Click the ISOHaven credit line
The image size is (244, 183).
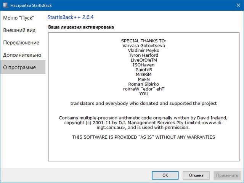coord(144,65)
